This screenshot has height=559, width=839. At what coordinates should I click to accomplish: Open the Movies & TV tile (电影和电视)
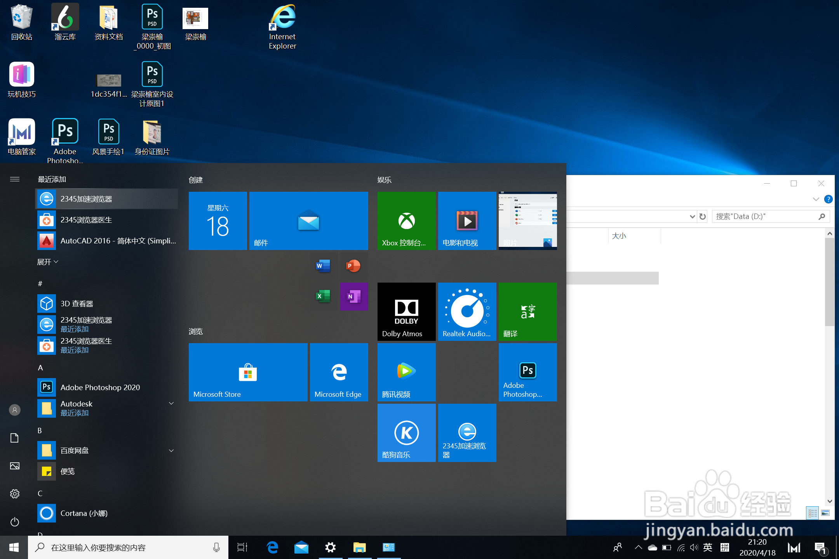click(467, 220)
